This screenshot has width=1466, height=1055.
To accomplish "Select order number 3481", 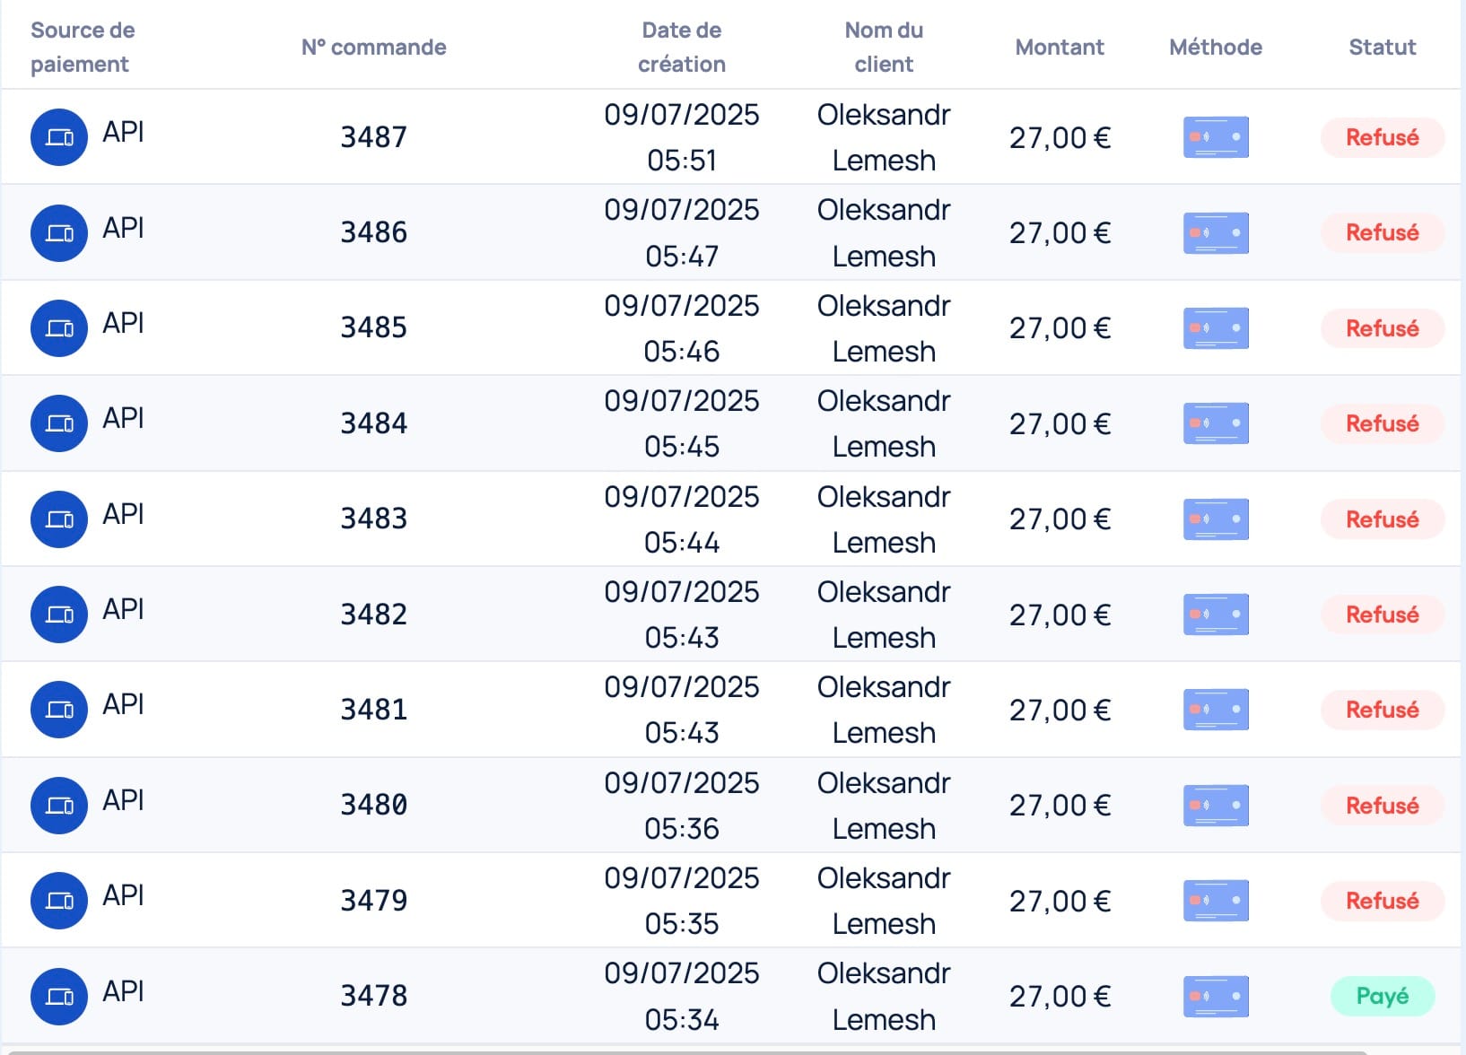I will coord(373,710).
